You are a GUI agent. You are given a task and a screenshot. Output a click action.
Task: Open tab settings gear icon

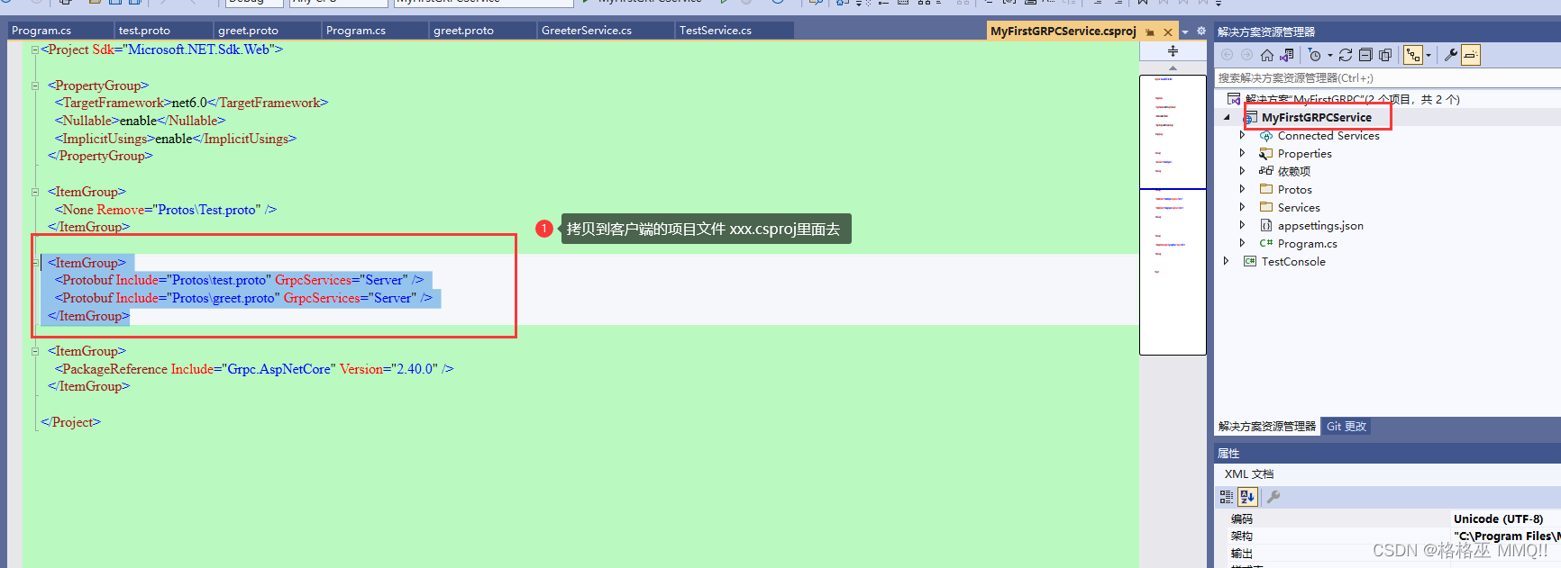[x=1200, y=31]
